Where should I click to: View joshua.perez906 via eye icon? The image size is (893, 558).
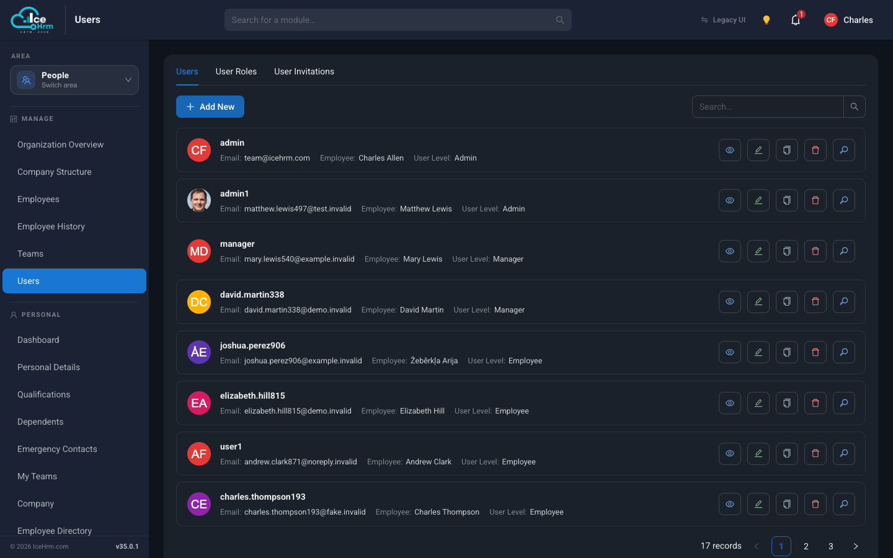pyautogui.click(x=730, y=352)
